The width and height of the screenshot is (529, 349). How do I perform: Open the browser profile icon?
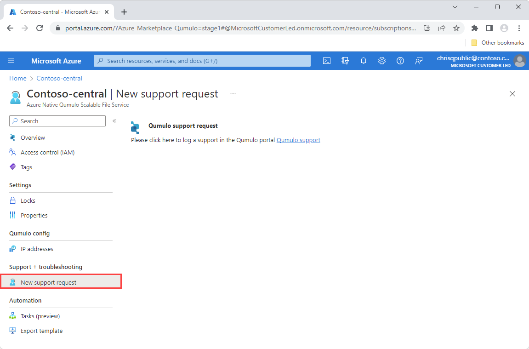[x=504, y=28]
